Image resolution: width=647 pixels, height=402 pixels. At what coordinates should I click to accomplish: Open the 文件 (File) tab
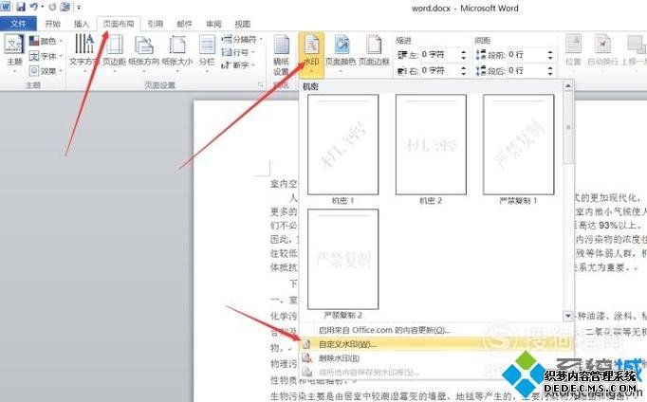tap(18, 24)
